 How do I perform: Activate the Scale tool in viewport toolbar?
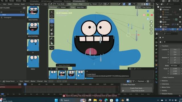pyautogui.click(x=52, y=29)
